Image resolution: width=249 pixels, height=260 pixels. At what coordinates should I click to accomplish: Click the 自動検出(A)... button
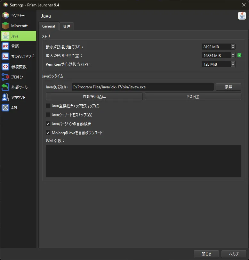[94, 96]
